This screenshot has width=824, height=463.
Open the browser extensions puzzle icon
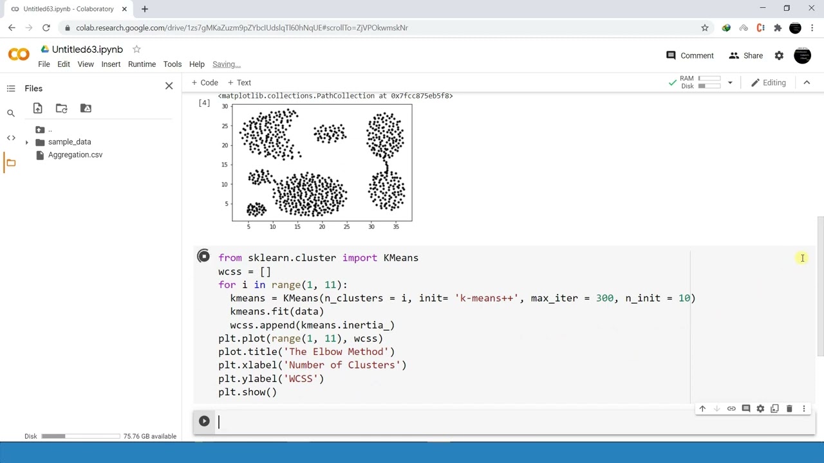point(778,28)
